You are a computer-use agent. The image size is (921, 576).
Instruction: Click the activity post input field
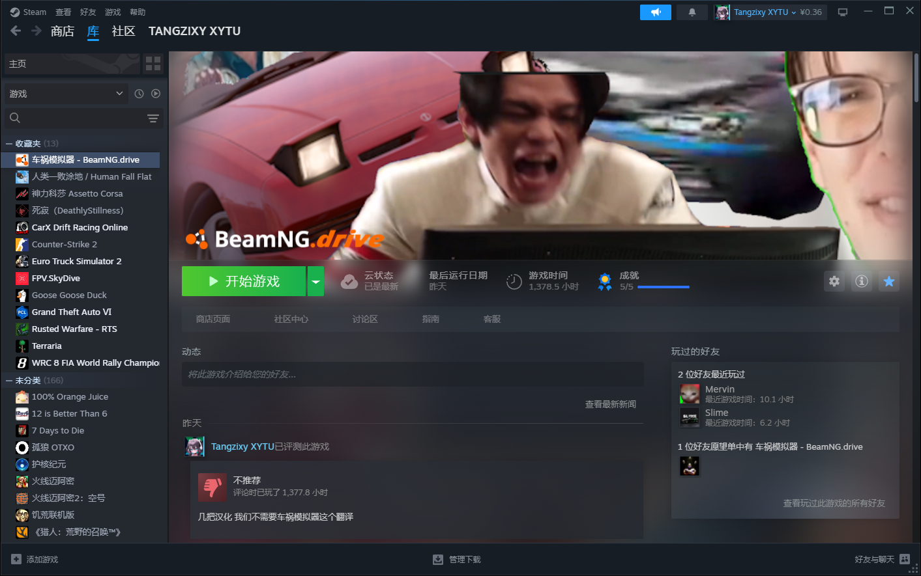413,374
